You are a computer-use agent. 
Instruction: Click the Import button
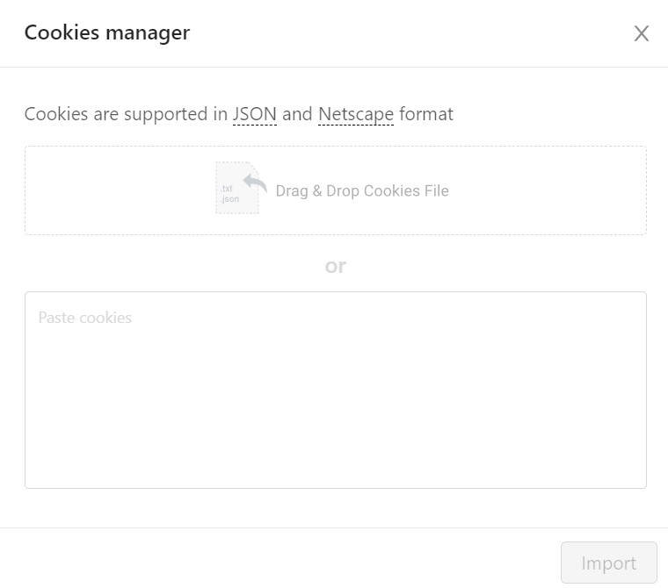tap(609, 563)
